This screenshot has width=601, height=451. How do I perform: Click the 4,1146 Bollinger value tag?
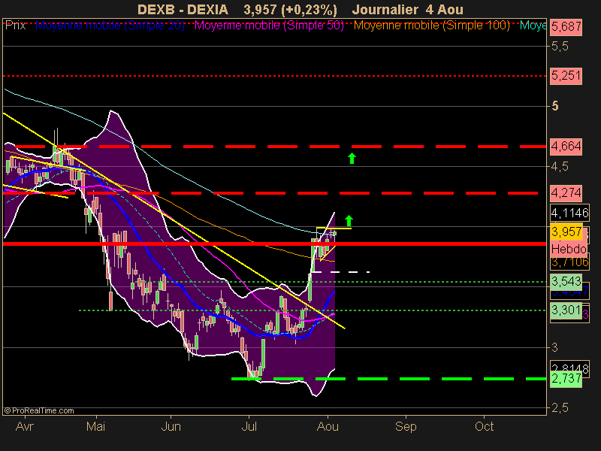[x=569, y=213]
